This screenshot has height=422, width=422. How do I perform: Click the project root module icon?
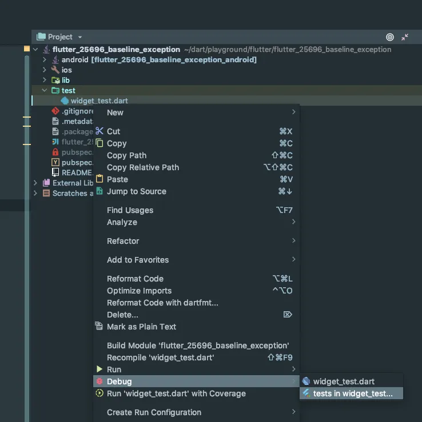pyautogui.click(x=46, y=49)
